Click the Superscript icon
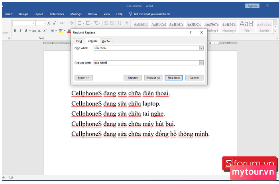The image size is (279, 184). tap(45, 31)
